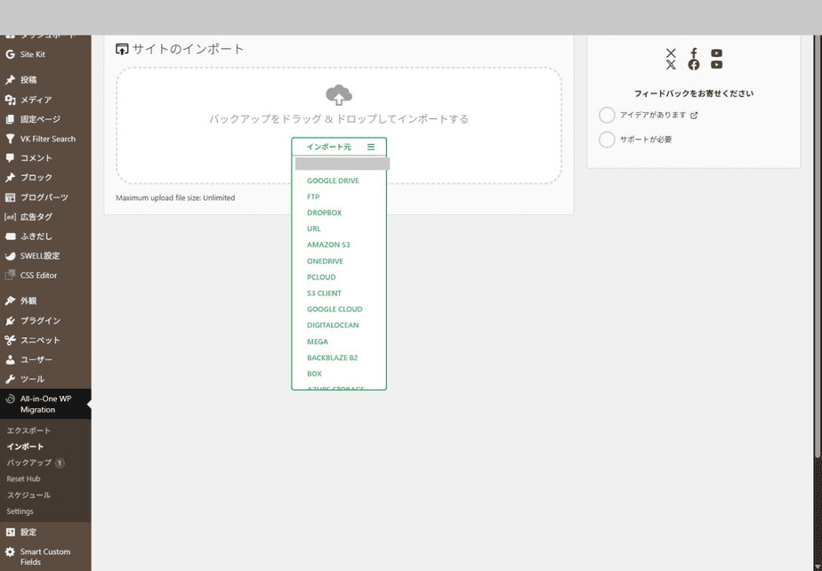Image resolution: width=822 pixels, height=571 pixels.
Task: Open 外観 via its paintbrush icon
Action: (x=10, y=301)
